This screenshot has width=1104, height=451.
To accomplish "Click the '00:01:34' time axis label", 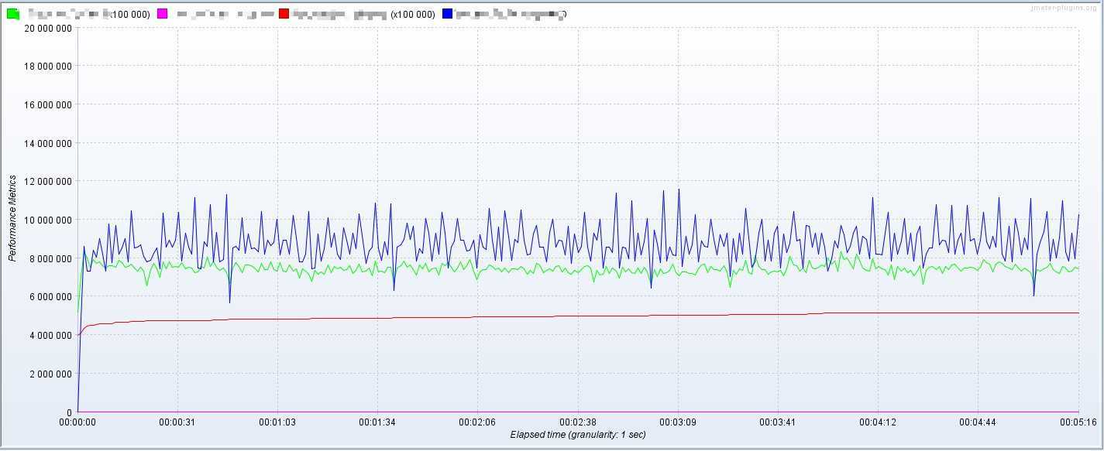I will pos(378,423).
